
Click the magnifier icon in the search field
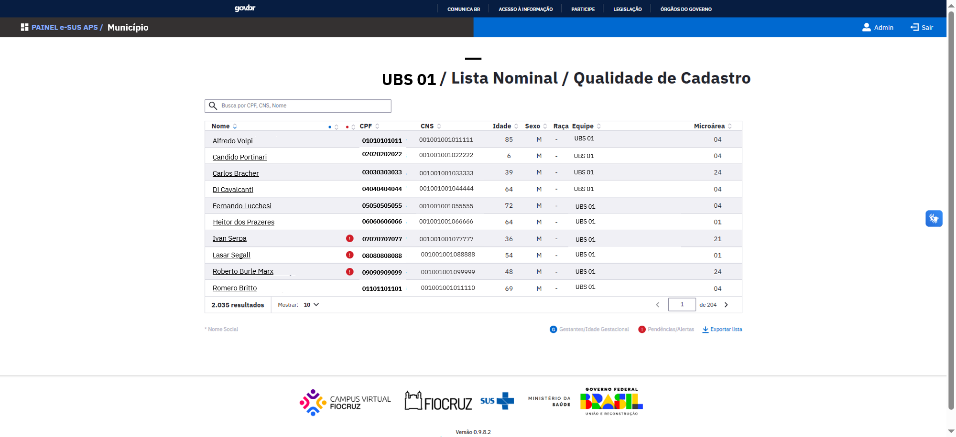point(214,106)
